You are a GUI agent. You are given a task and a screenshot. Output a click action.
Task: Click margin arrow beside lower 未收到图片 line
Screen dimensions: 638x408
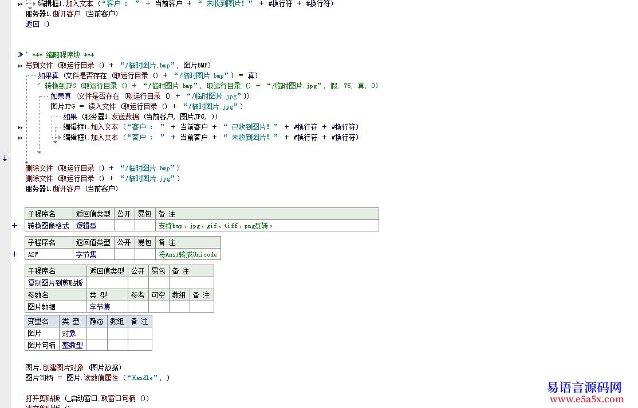(20, 138)
